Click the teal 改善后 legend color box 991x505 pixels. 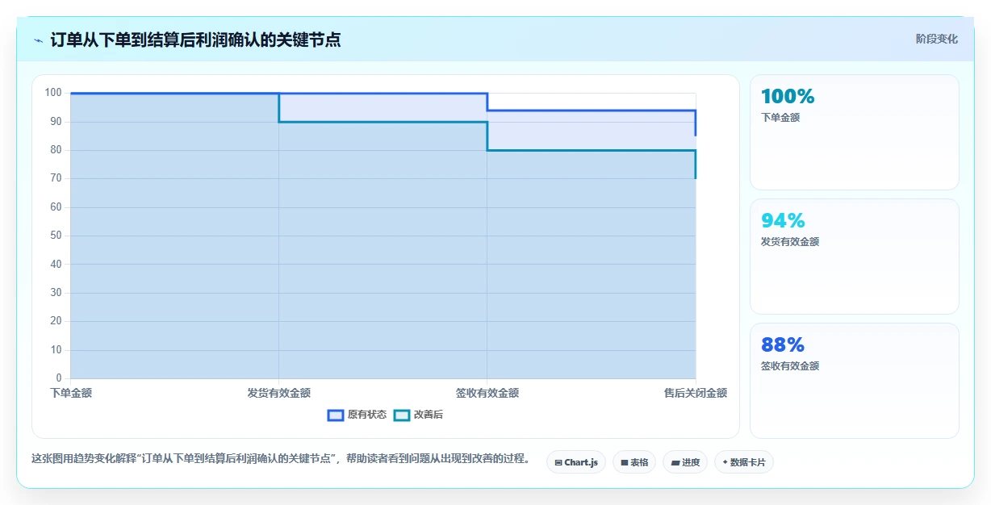tap(402, 415)
